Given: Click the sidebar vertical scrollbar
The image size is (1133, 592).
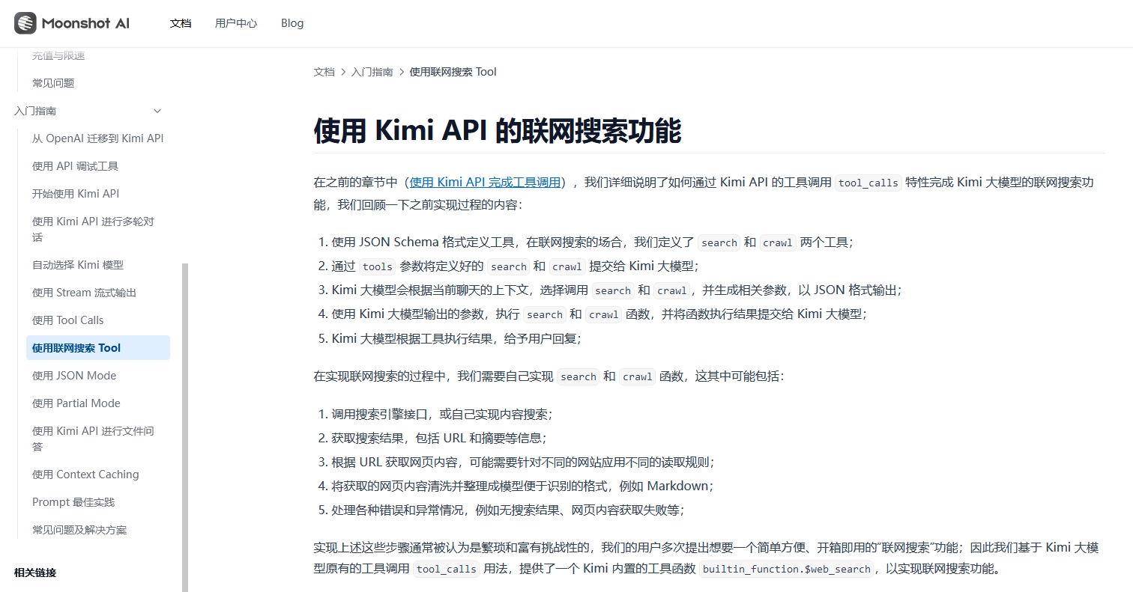Looking at the screenshot, I should 185,427.
